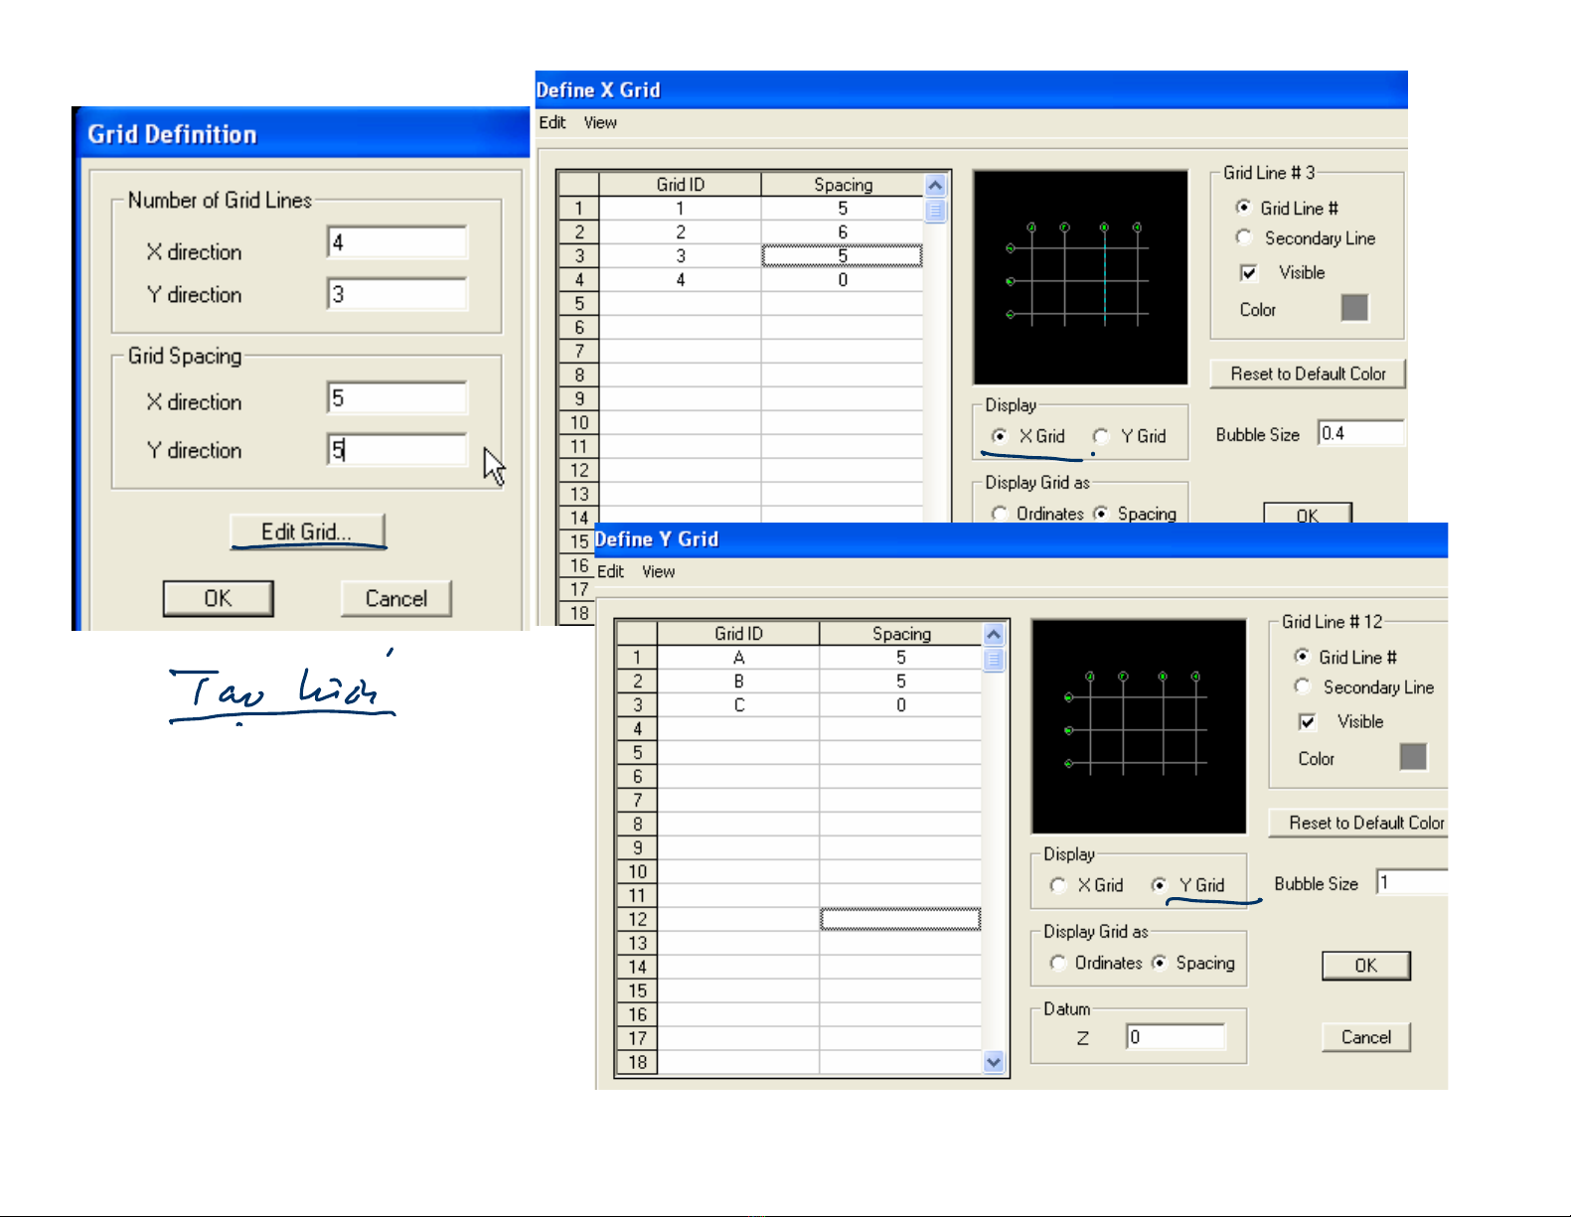Choose Ordinates option in Define Y Grid
Image resolution: width=1571 pixels, height=1217 pixels.
tap(1058, 963)
